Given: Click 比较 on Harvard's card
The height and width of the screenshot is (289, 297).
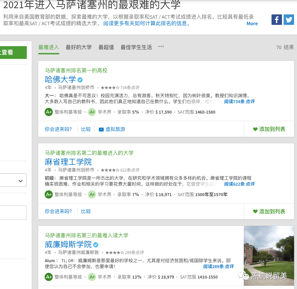Looking at the screenshot, I should [x=86, y=129].
